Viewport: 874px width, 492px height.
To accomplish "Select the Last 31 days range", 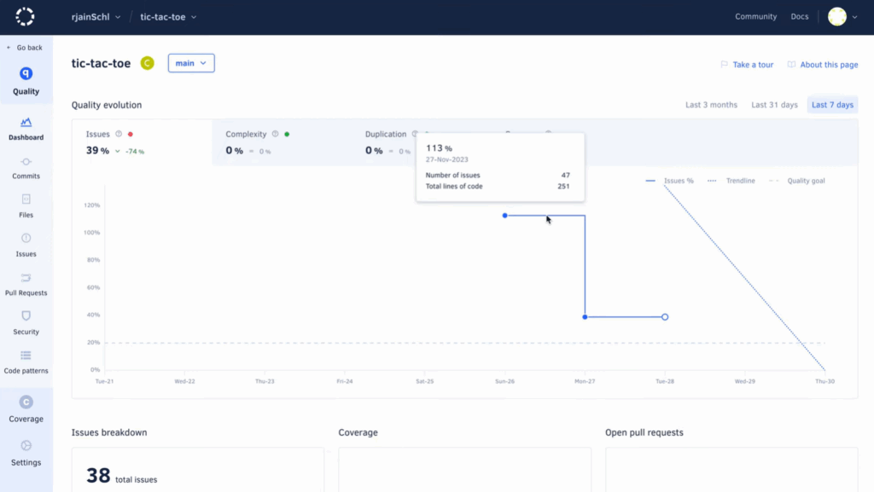I will coord(774,105).
